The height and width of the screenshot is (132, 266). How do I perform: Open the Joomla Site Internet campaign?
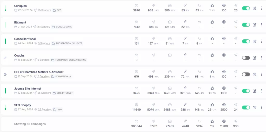point(28,89)
